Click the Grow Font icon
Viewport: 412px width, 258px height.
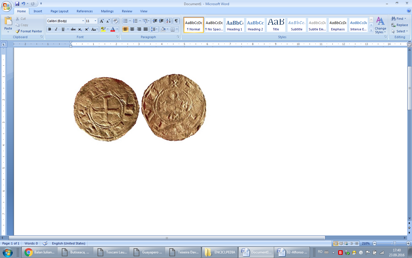102,21
